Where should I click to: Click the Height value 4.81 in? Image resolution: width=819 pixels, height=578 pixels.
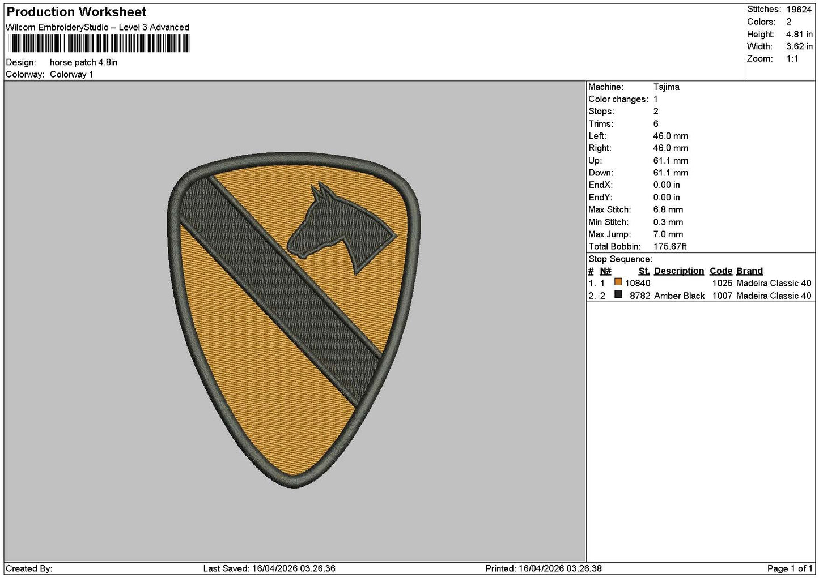click(799, 34)
